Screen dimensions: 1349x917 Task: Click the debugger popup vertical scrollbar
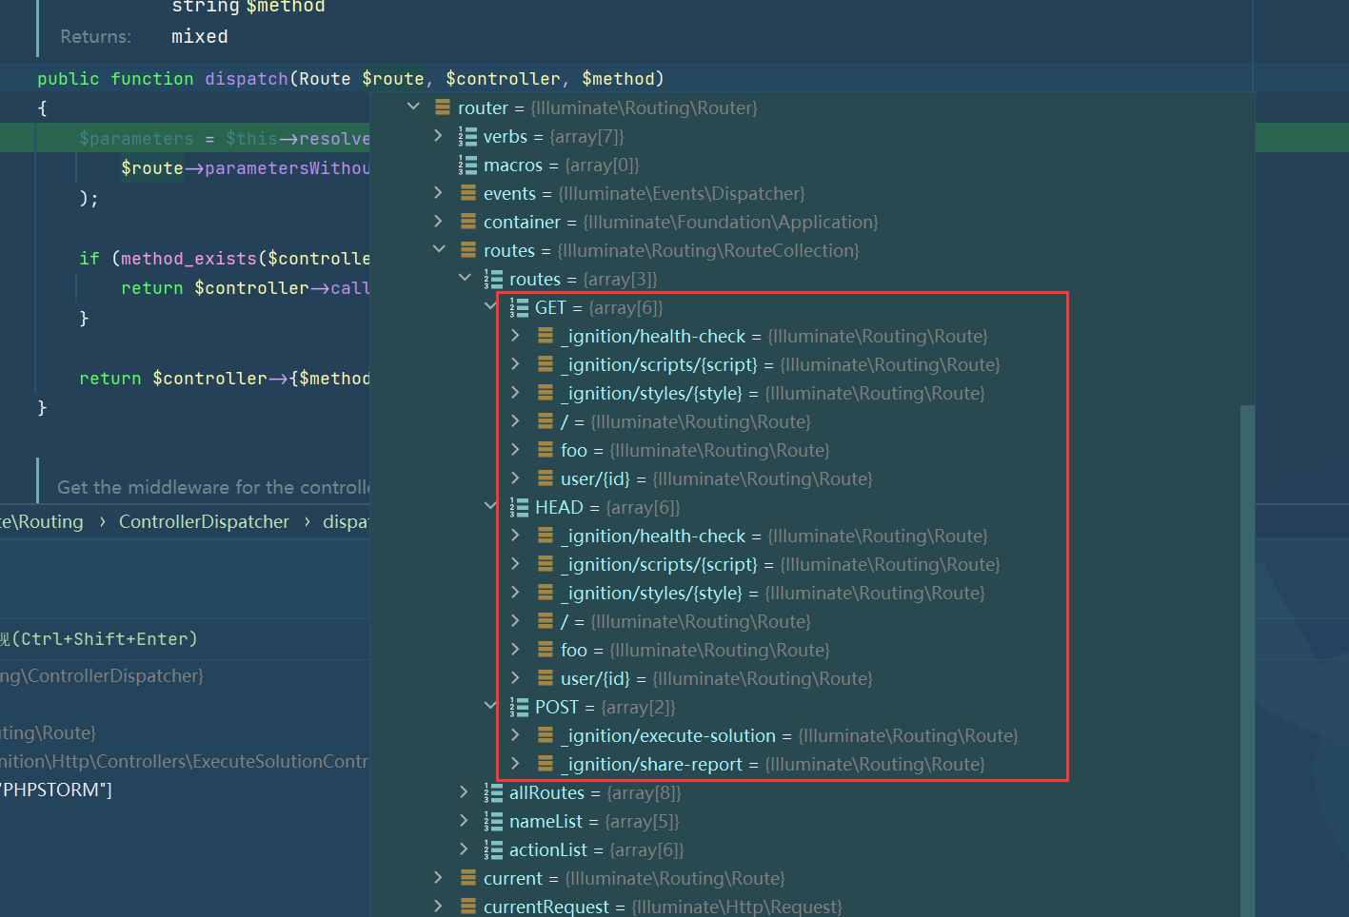pos(1247,660)
